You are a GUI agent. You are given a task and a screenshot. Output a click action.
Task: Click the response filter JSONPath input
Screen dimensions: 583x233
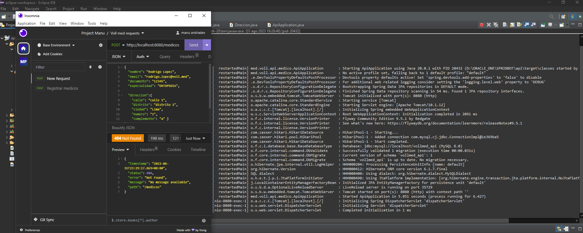click(154, 220)
